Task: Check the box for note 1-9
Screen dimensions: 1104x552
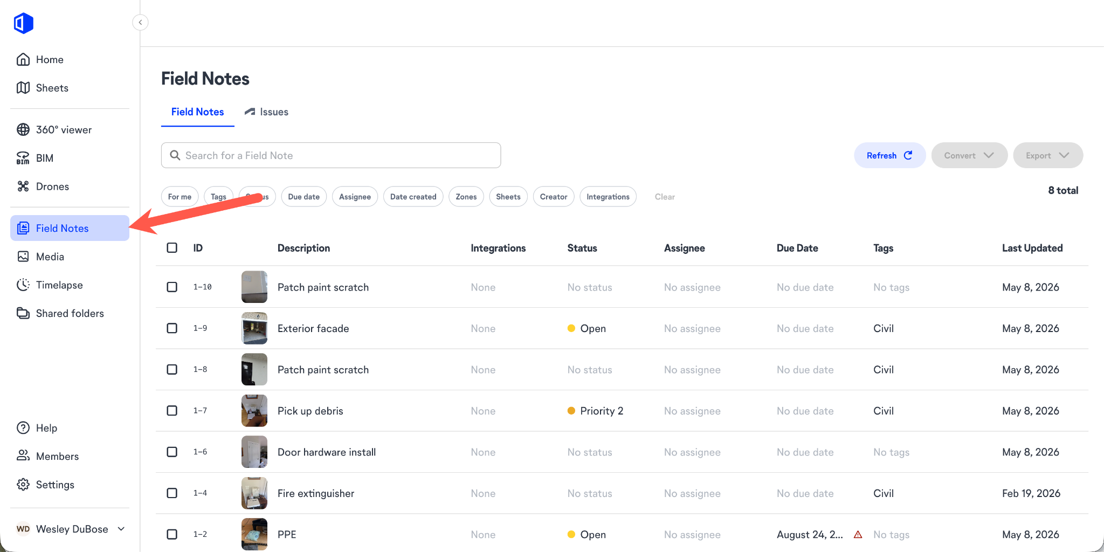Action: pos(172,328)
